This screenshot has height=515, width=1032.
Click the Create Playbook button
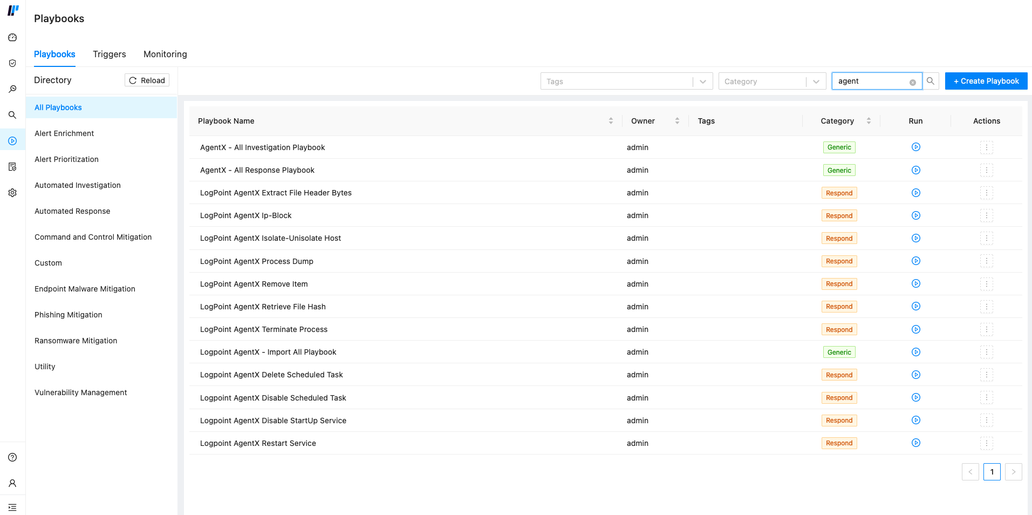(x=986, y=81)
